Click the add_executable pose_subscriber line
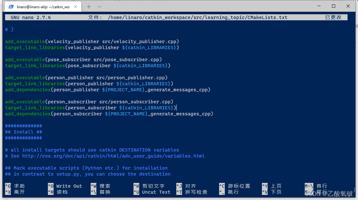Viewport: 358px width, 200px height. 84,60
